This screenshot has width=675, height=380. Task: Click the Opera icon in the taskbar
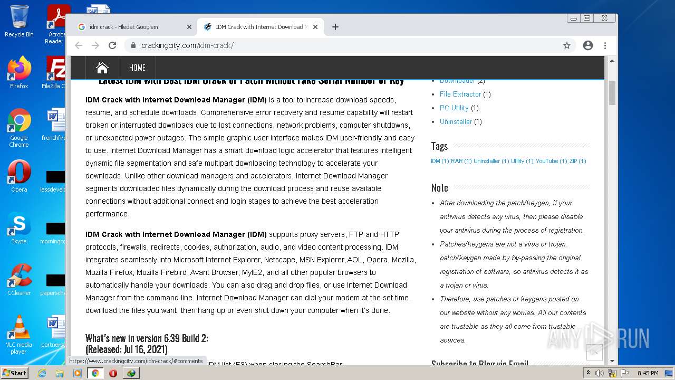pos(113,373)
